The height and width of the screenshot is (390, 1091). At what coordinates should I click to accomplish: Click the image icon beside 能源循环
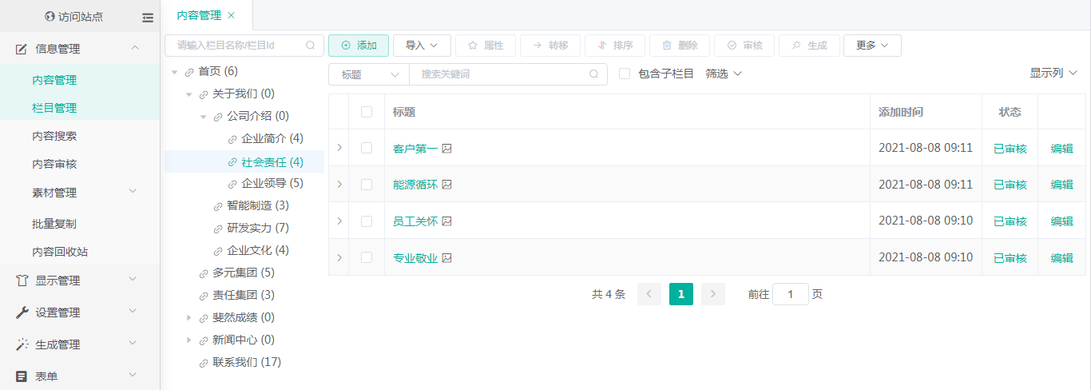pos(447,185)
